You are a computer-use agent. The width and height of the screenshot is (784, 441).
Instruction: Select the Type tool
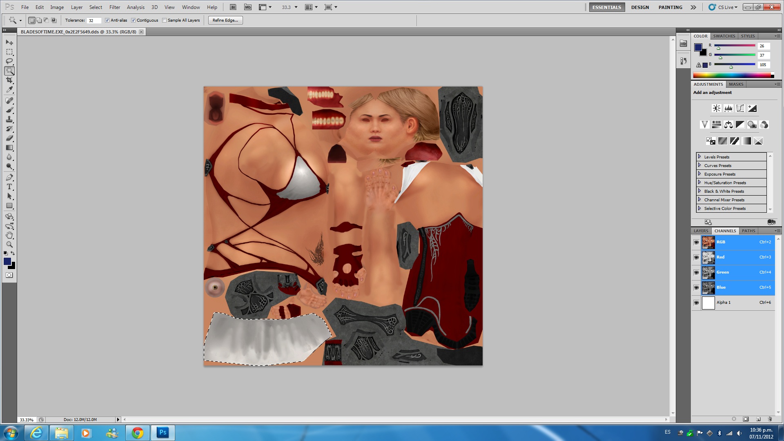pos(9,187)
